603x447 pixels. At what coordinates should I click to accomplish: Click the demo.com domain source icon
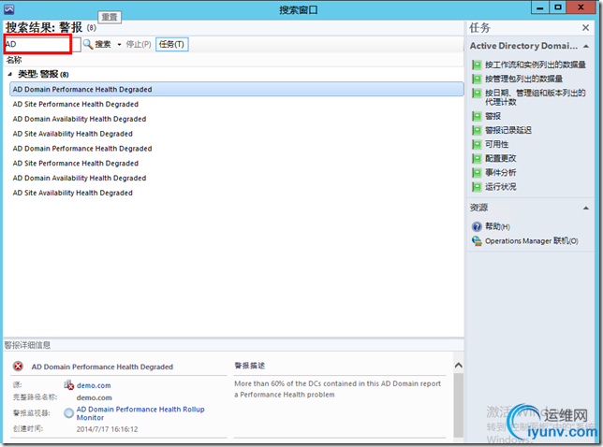pyautogui.click(x=69, y=384)
